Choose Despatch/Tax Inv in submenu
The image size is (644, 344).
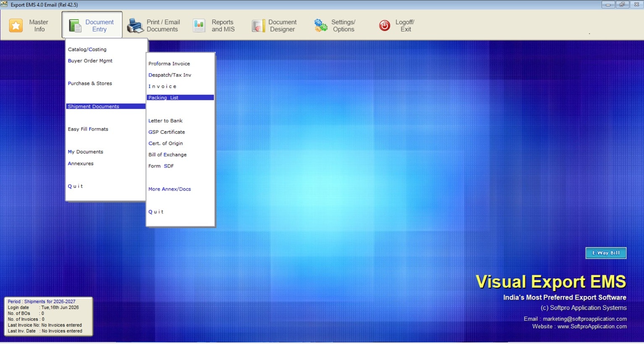click(170, 75)
